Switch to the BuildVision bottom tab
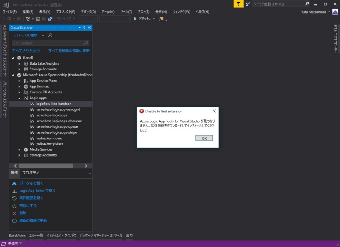Viewport: 340px width, 247px height. point(17,236)
